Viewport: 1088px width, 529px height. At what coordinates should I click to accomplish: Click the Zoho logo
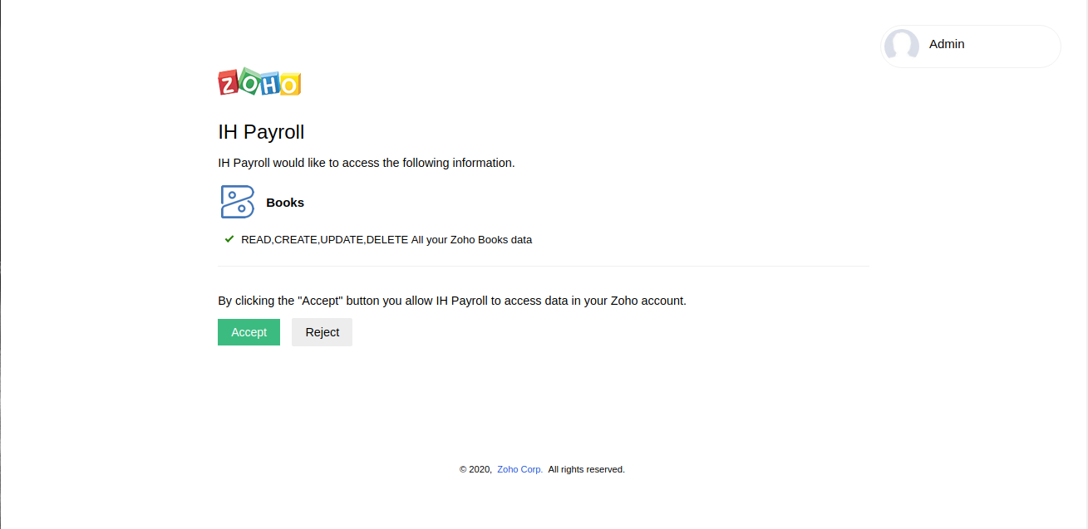(259, 82)
